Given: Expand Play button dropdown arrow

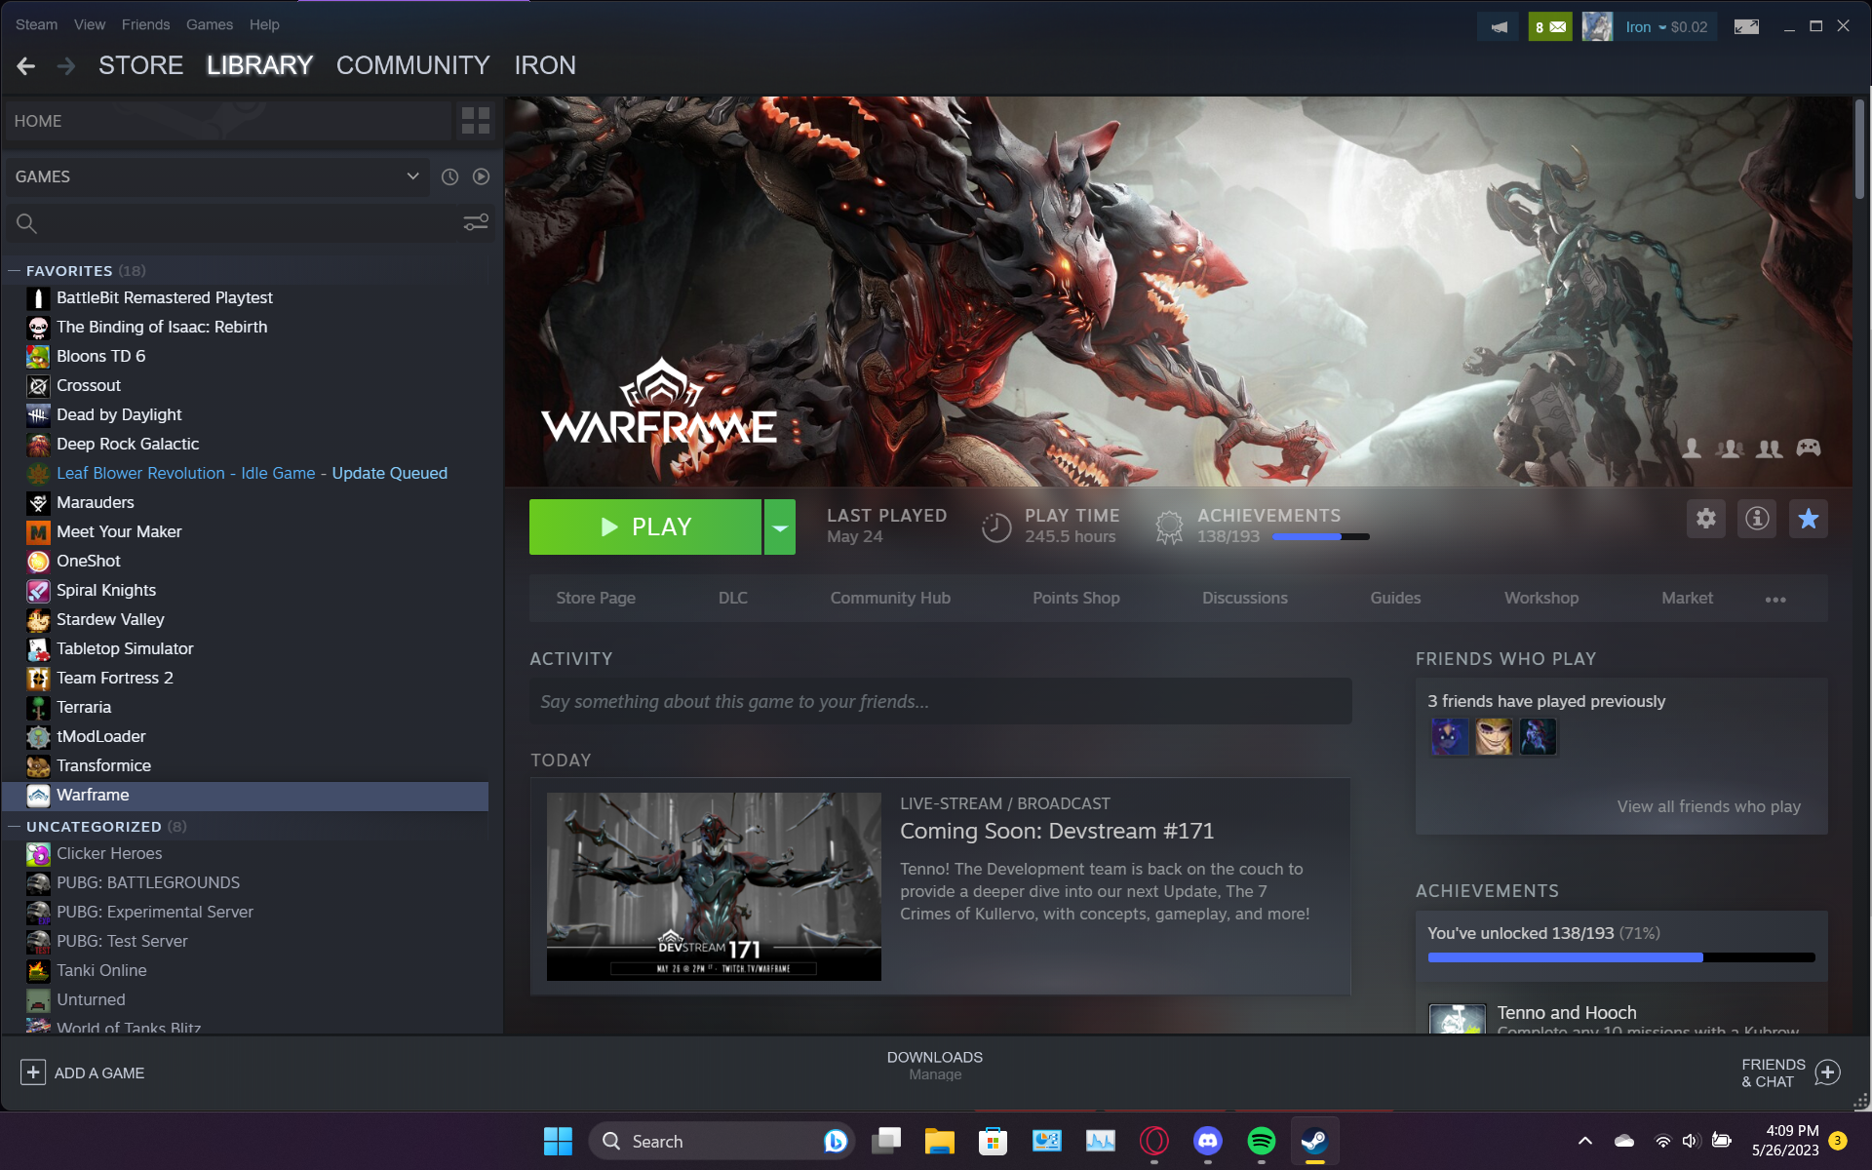Looking at the screenshot, I should (x=780, y=527).
